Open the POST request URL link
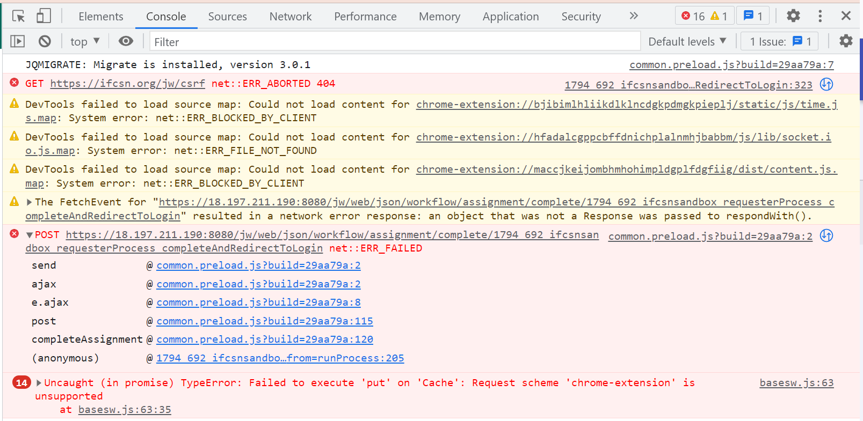Viewport: 863px width, 421px height. click(312, 241)
